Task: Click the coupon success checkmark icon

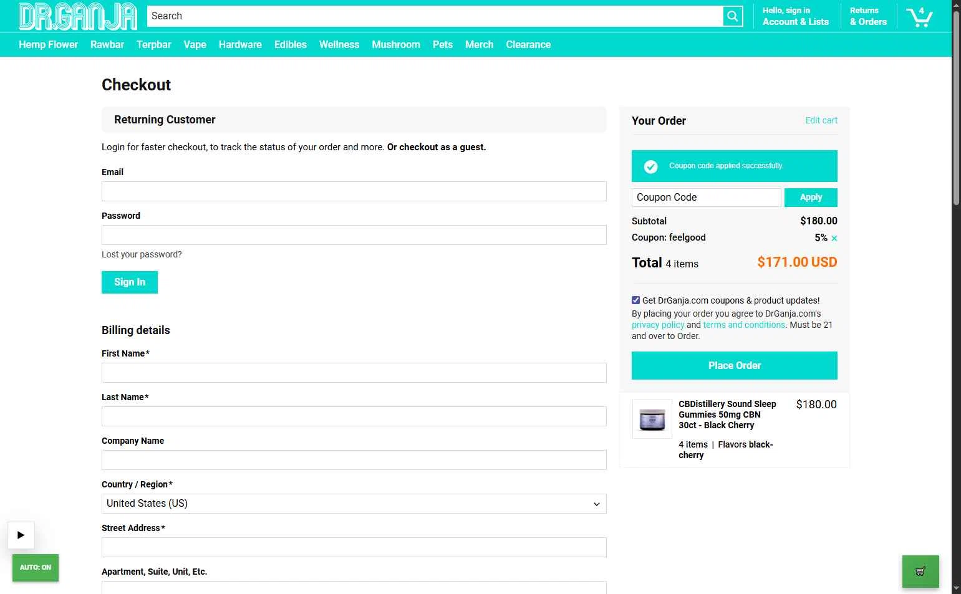Action: tap(650, 166)
